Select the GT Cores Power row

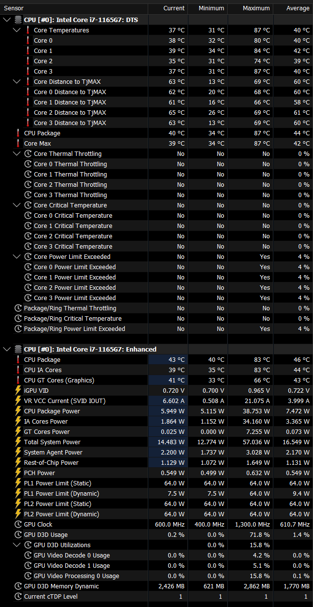[x=156, y=431]
